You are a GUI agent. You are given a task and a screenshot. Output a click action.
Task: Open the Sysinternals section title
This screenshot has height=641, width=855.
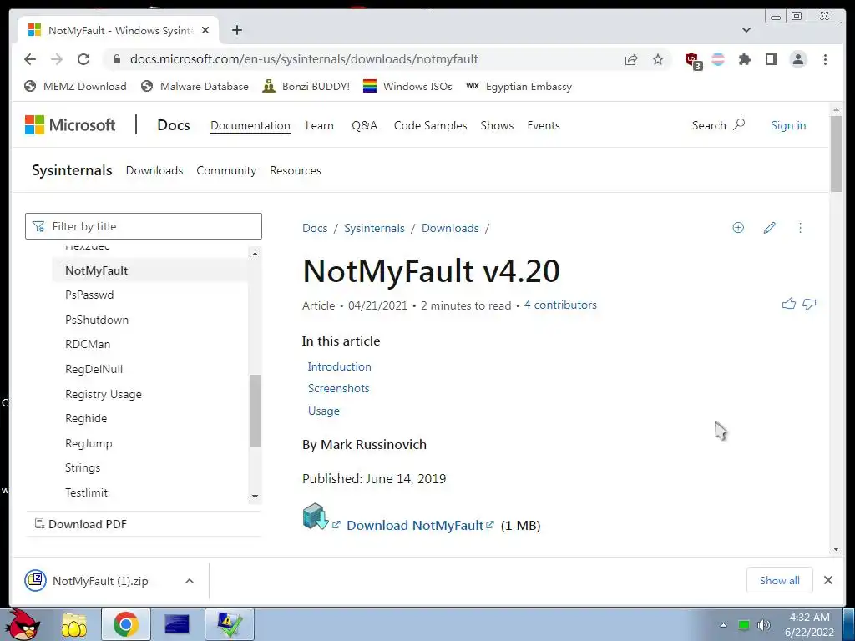pyautogui.click(x=72, y=170)
